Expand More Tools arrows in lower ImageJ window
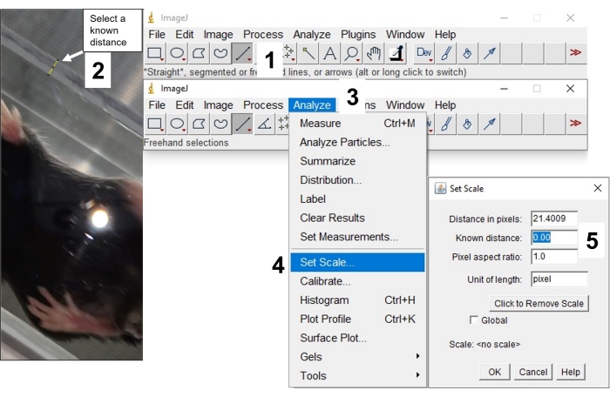 [575, 124]
